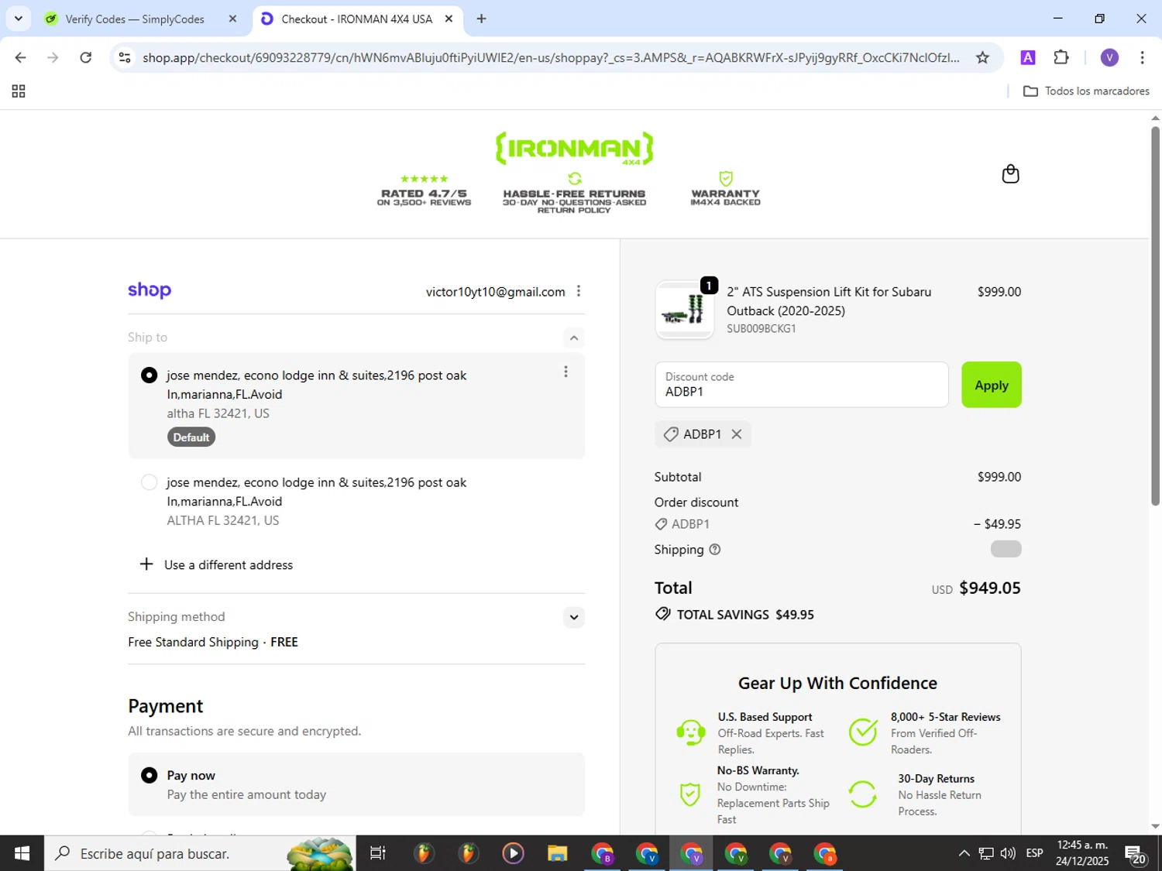Switch to Verify Codes — SimplyCodes tab
This screenshot has height=871, width=1162.
pyautogui.click(x=136, y=19)
